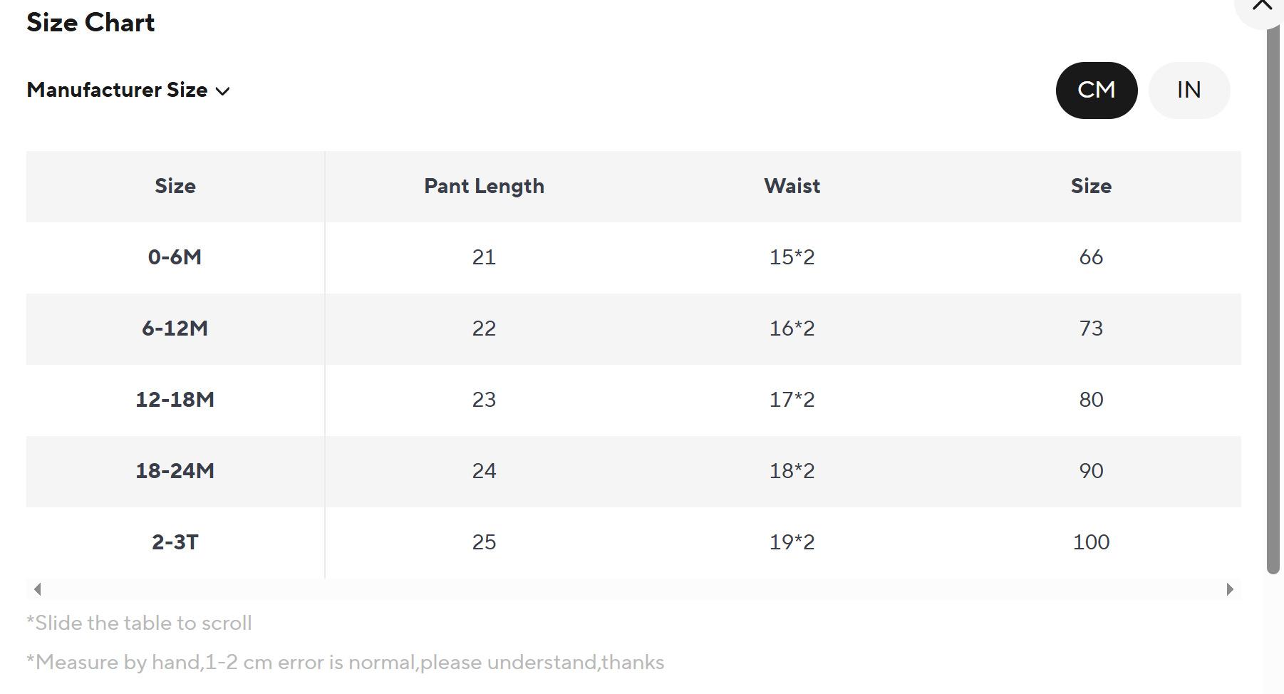Screen dimensions: 1284x694
Task: Click the right arrow of table scrollbar
Action: [1230, 589]
